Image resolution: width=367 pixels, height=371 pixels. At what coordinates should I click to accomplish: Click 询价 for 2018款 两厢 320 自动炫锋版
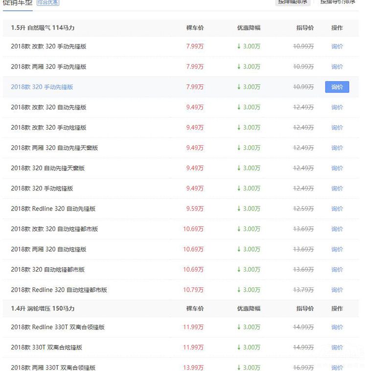(337, 250)
